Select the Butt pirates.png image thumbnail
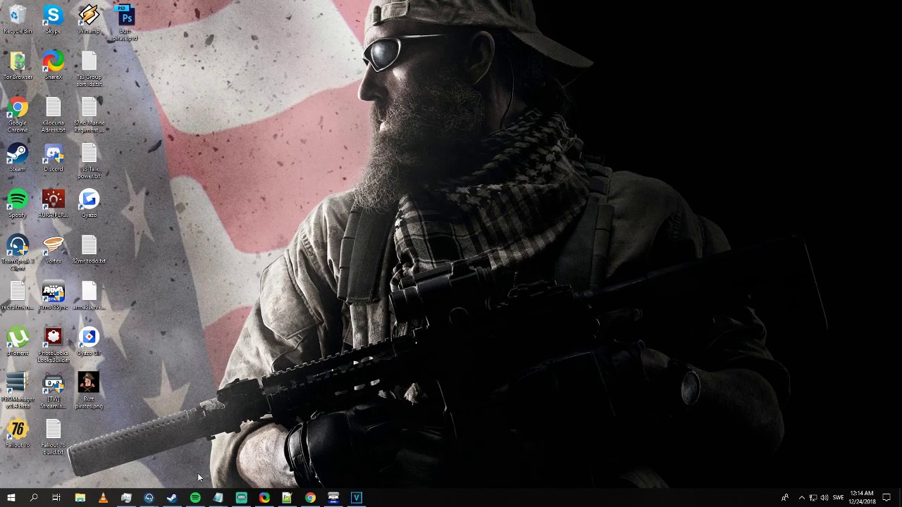The width and height of the screenshot is (902, 507). (89, 392)
